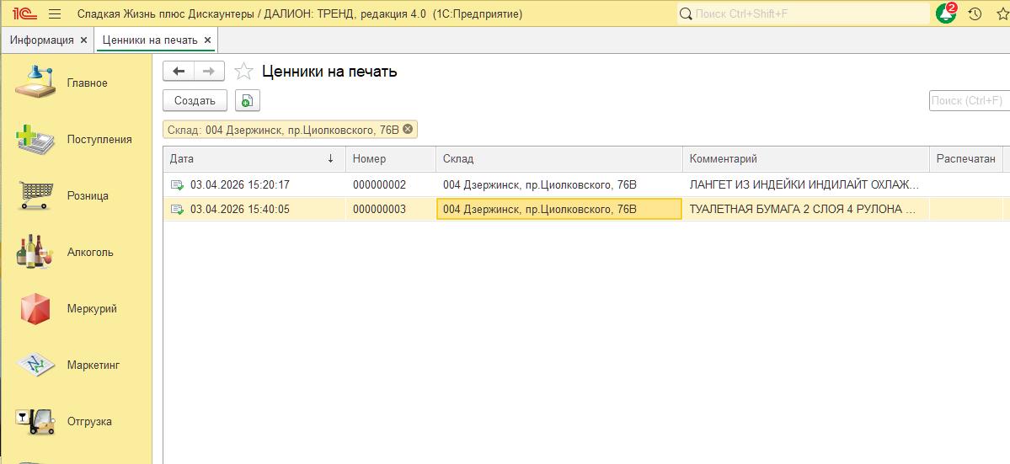
Task: Click create by copying document icon
Action: (x=247, y=100)
